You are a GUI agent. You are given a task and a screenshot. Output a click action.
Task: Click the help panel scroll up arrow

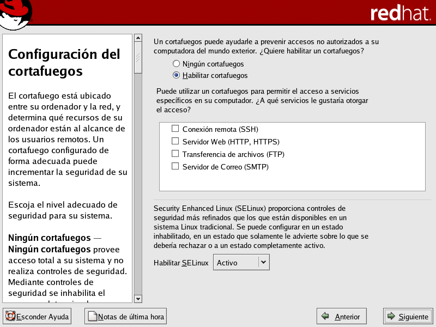click(x=138, y=39)
